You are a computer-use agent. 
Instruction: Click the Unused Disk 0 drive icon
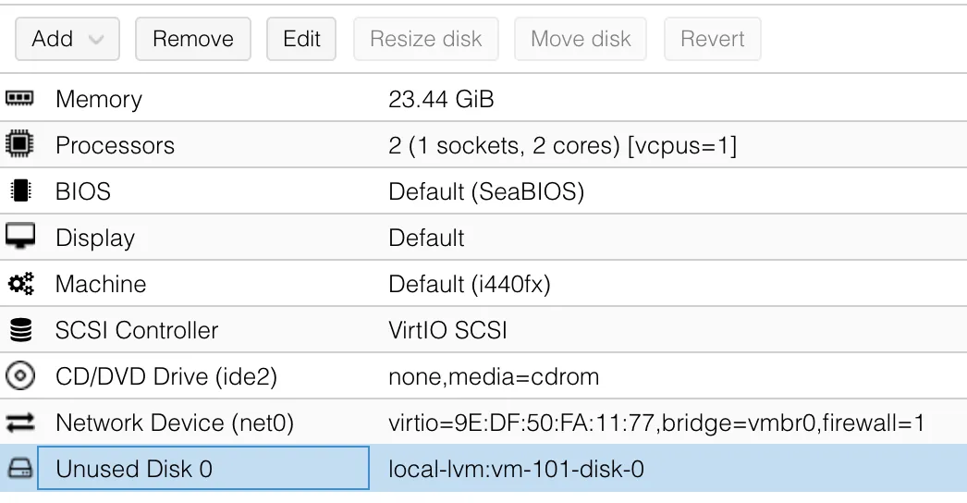coord(20,469)
